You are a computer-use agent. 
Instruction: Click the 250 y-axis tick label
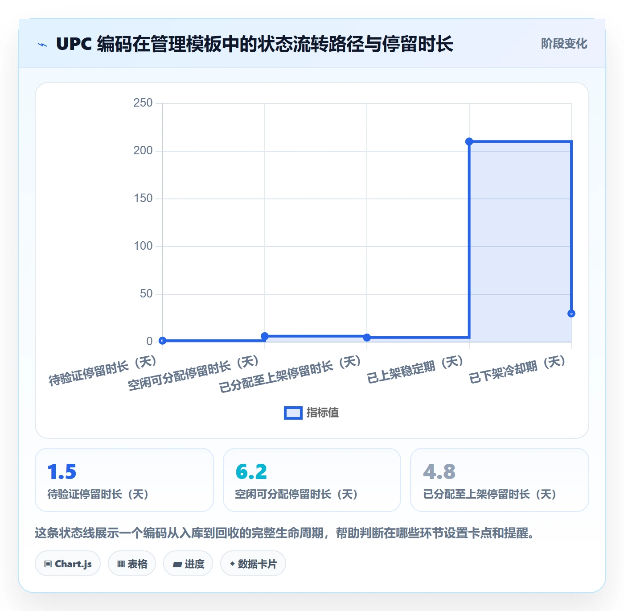click(143, 103)
